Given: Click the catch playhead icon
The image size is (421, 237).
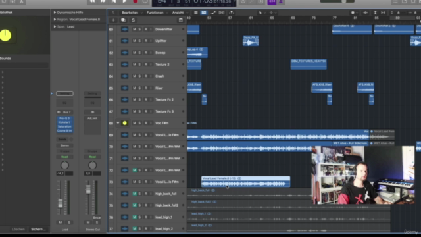Looking at the screenshot, I should tap(231, 13).
